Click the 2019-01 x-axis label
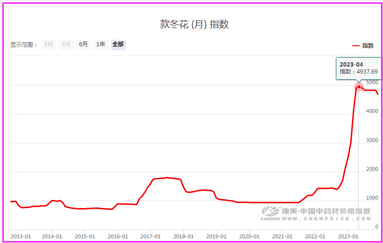This screenshot has width=383, height=243. click(216, 236)
